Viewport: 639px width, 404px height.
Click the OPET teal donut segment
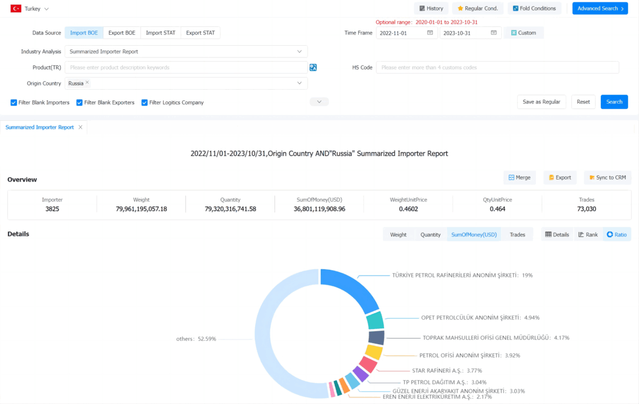pos(375,320)
